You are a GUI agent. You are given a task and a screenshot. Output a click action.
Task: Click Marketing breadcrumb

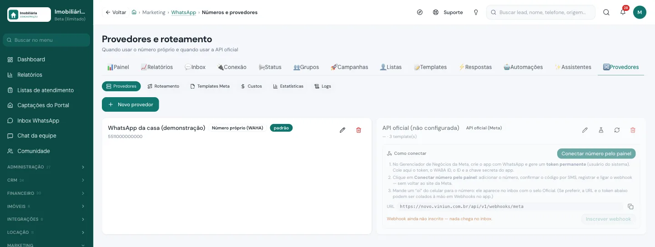154,12
